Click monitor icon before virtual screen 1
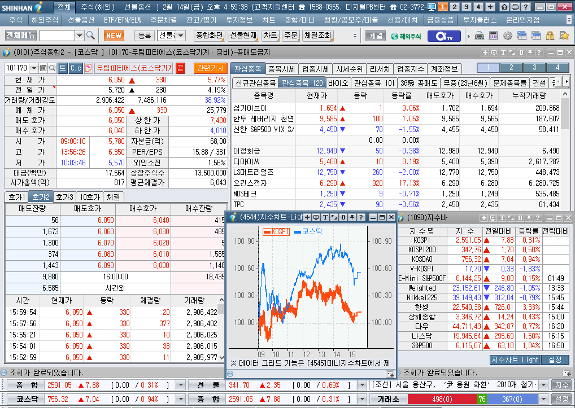Viewport: 575px width, 408px height. 432,7
